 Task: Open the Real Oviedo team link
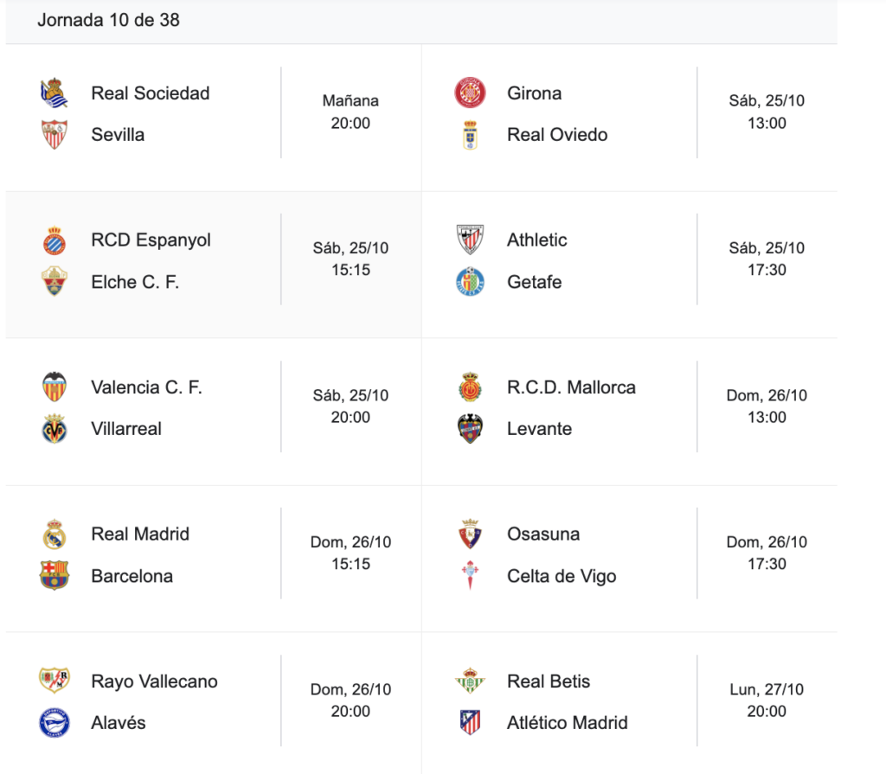(x=557, y=134)
